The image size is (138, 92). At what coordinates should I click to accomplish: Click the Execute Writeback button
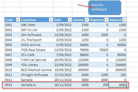coord(105,8)
